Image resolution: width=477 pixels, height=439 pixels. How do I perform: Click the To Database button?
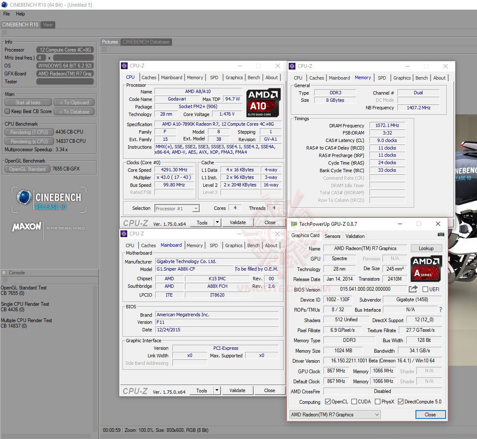click(x=74, y=111)
